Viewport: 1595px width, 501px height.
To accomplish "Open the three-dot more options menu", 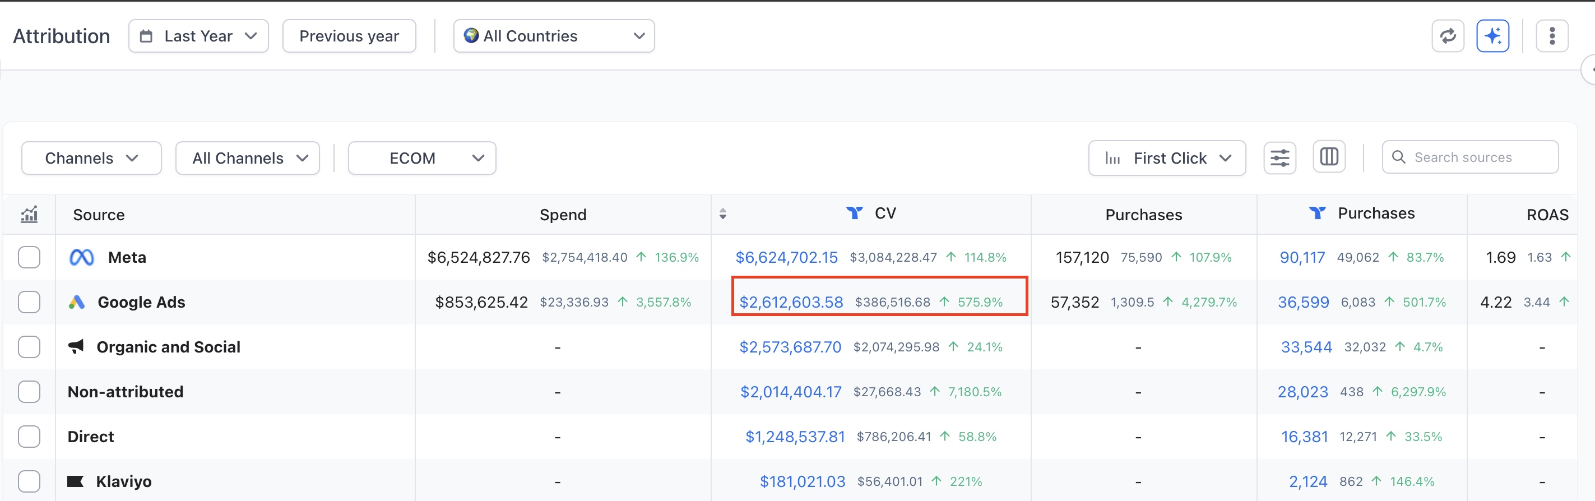I will tap(1552, 36).
